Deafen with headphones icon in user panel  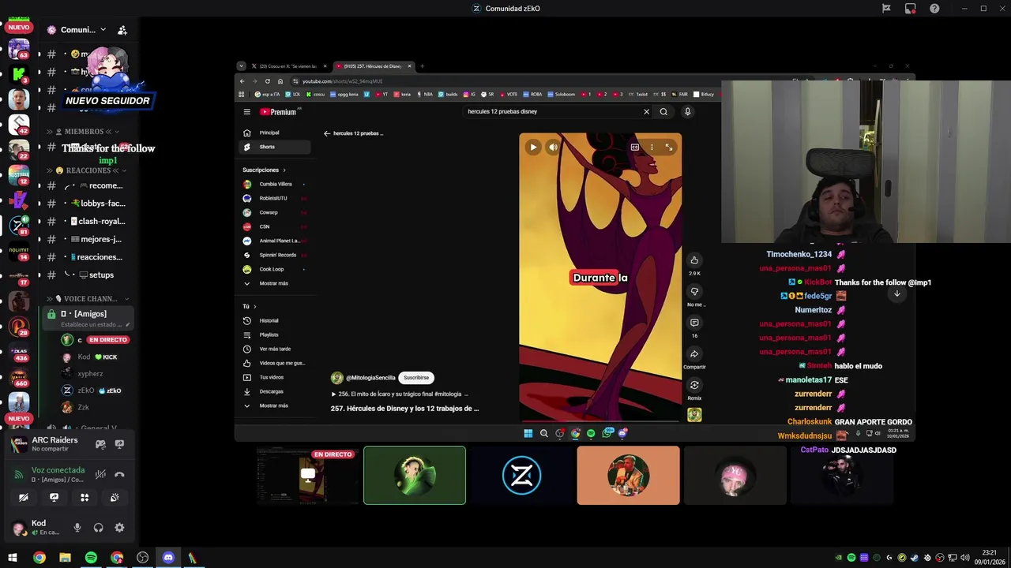click(99, 528)
